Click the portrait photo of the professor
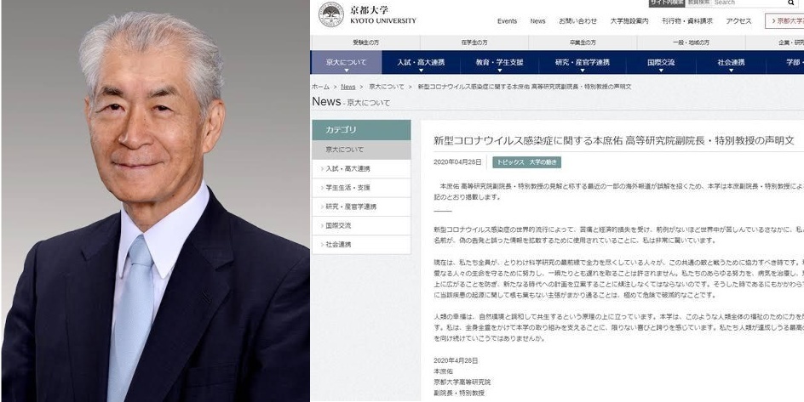Viewport: 804px width, 402px height. click(x=155, y=201)
